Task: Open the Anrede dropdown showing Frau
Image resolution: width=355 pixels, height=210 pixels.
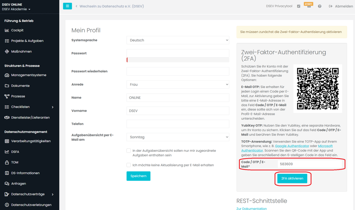Action: (178, 84)
